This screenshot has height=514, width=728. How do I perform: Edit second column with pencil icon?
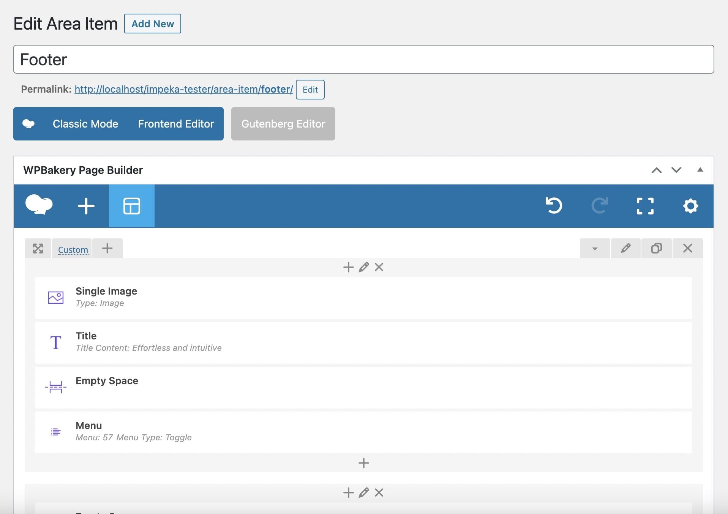(x=364, y=493)
